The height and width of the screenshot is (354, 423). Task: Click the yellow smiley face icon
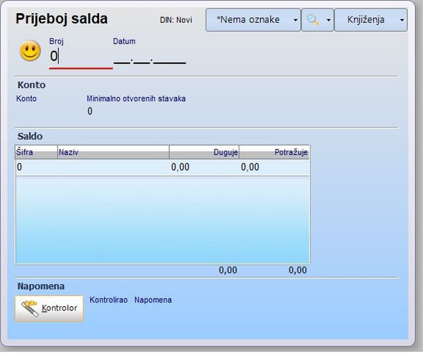(30, 52)
